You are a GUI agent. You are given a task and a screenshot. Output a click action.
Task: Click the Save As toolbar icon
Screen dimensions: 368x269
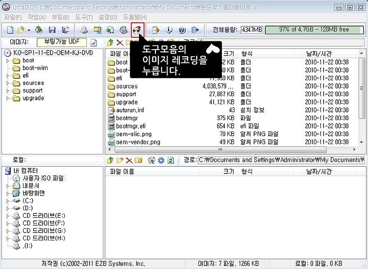point(65,30)
